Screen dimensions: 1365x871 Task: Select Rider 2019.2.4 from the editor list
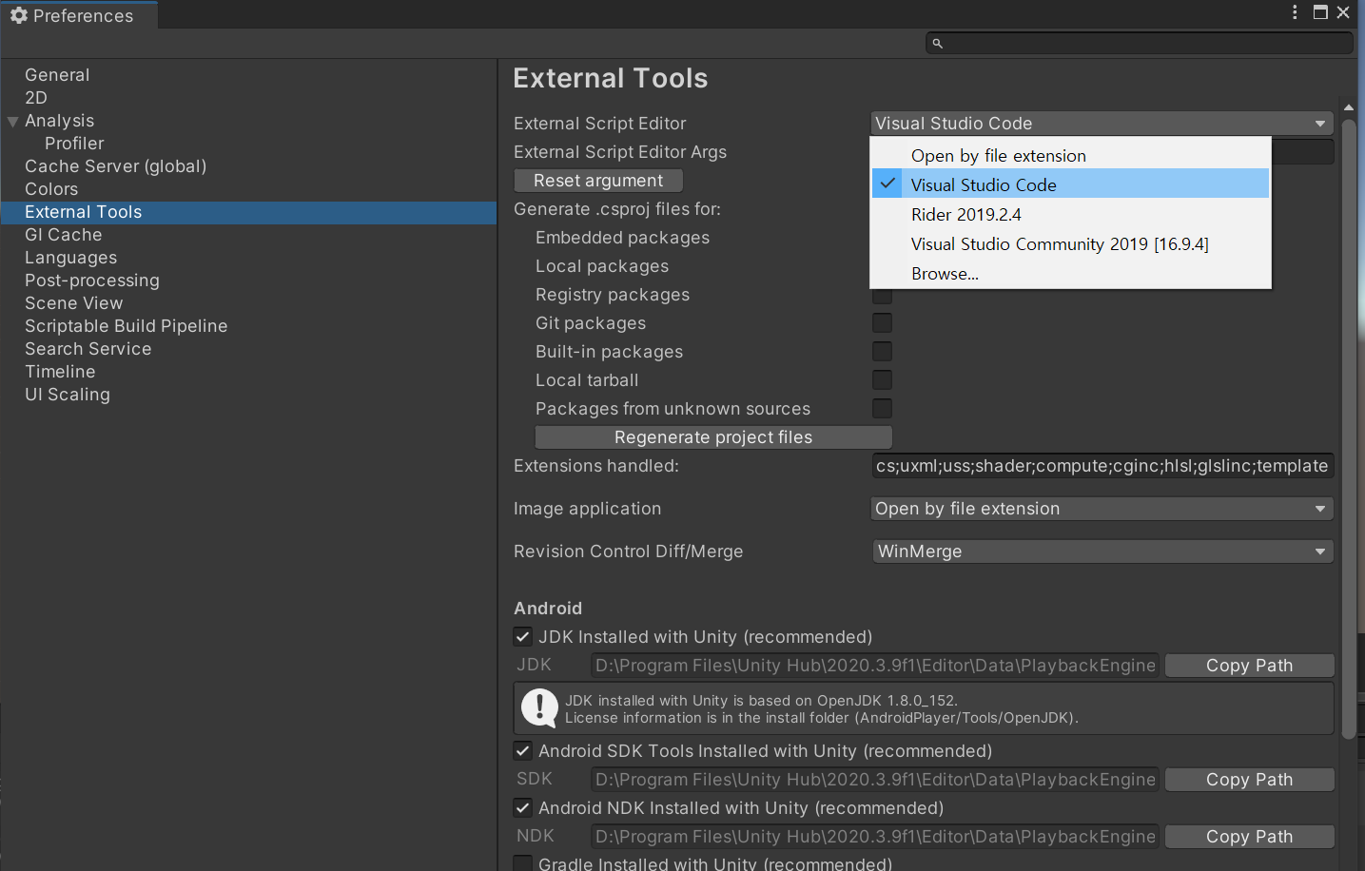click(966, 215)
